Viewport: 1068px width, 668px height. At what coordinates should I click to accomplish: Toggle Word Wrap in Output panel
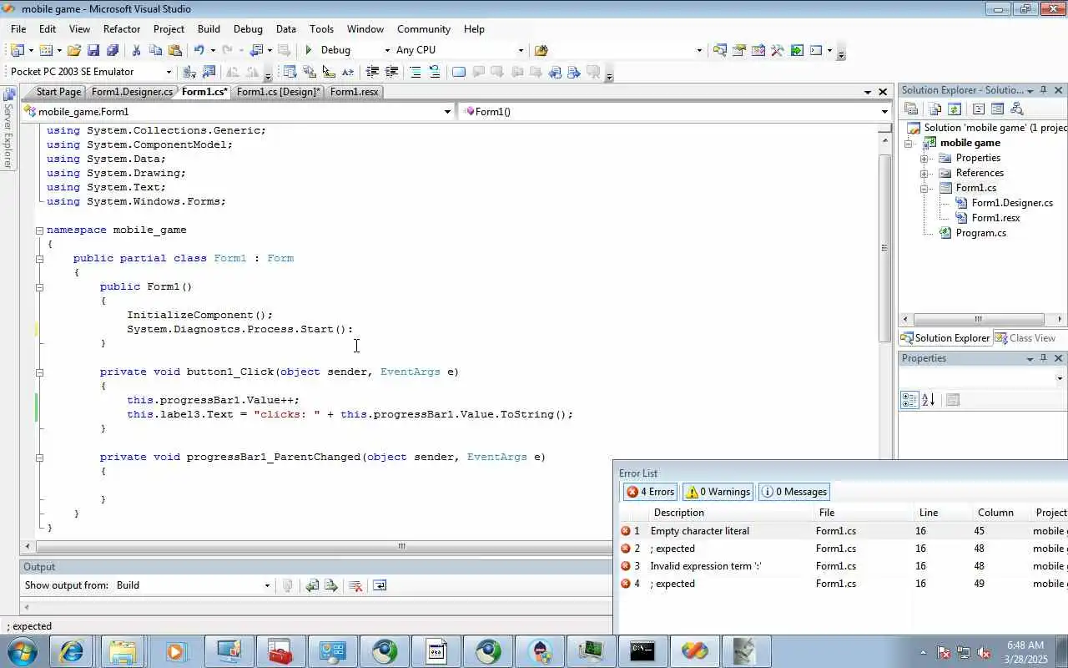[380, 585]
